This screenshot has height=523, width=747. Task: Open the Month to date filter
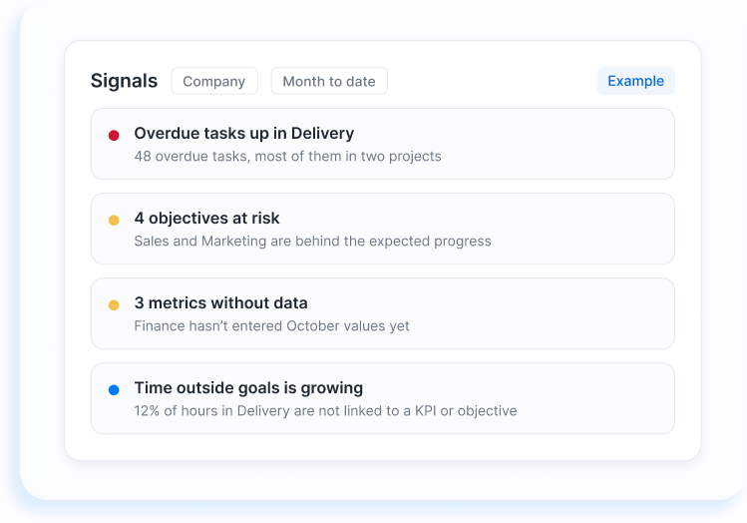pos(329,81)
